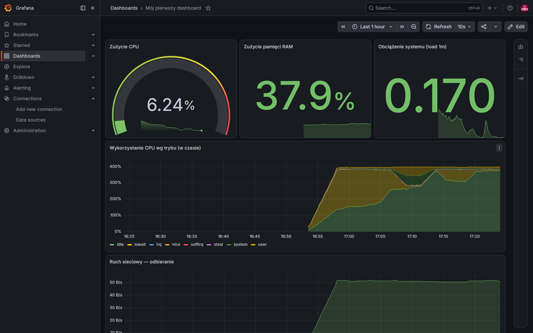This screenshot has width=533, height=333.
Task: Collapse the Connections section chevron
Action: click(x=93, y=99)
